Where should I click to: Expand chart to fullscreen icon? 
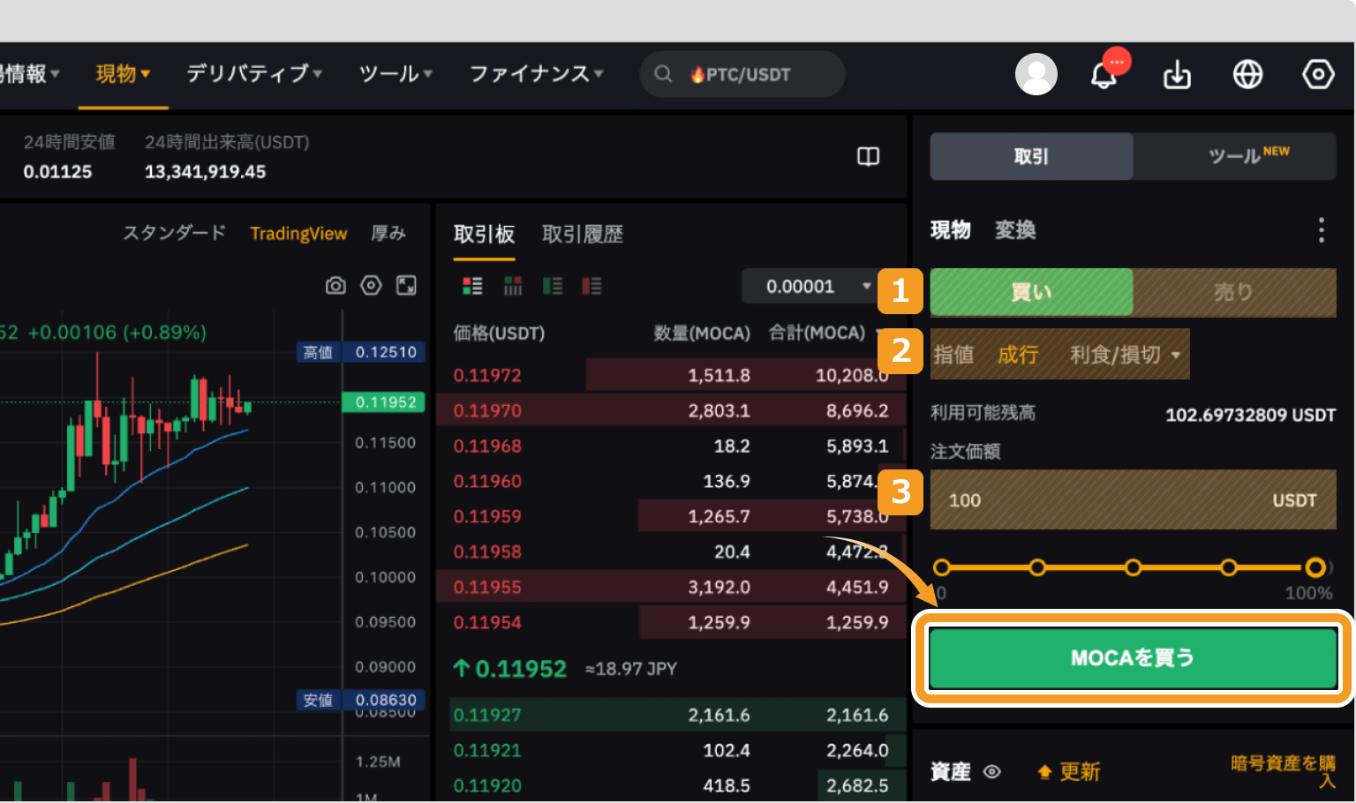406,285
